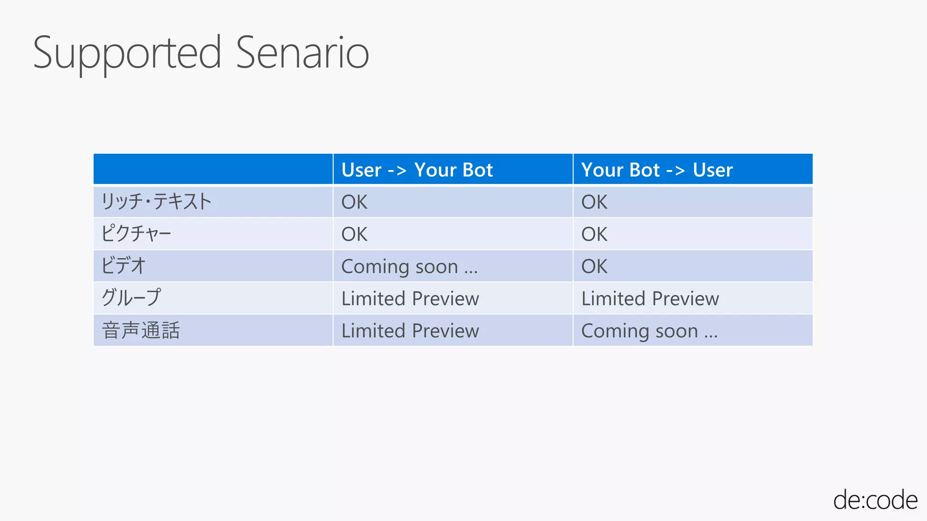Screen dimensions: 927x521
Task: Click OK under Your Bot -> User in the リッチ・テキスト row
Action: coord(594,202)
